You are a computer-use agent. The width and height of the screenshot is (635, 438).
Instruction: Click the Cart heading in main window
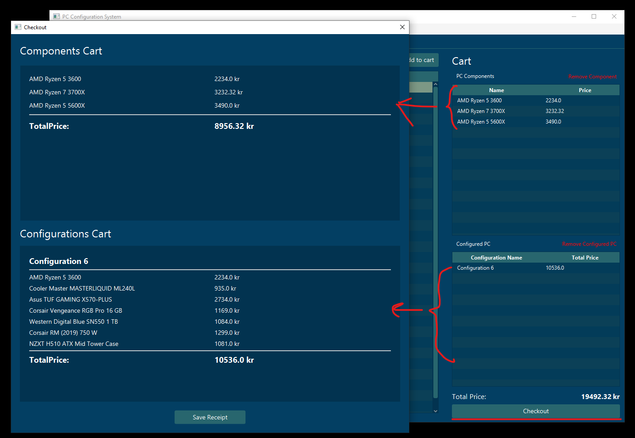(x=462, y=61)
